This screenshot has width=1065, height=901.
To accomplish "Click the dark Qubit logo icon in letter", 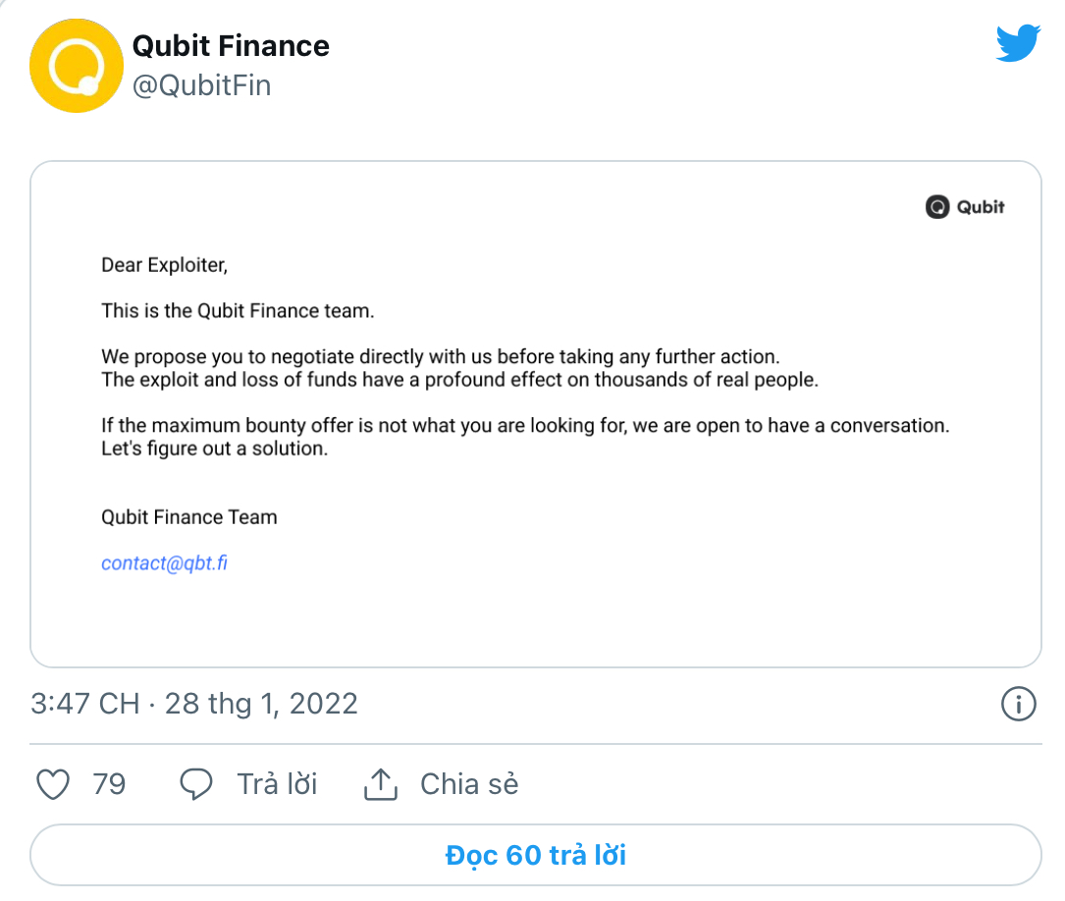I will pos(938,207).
